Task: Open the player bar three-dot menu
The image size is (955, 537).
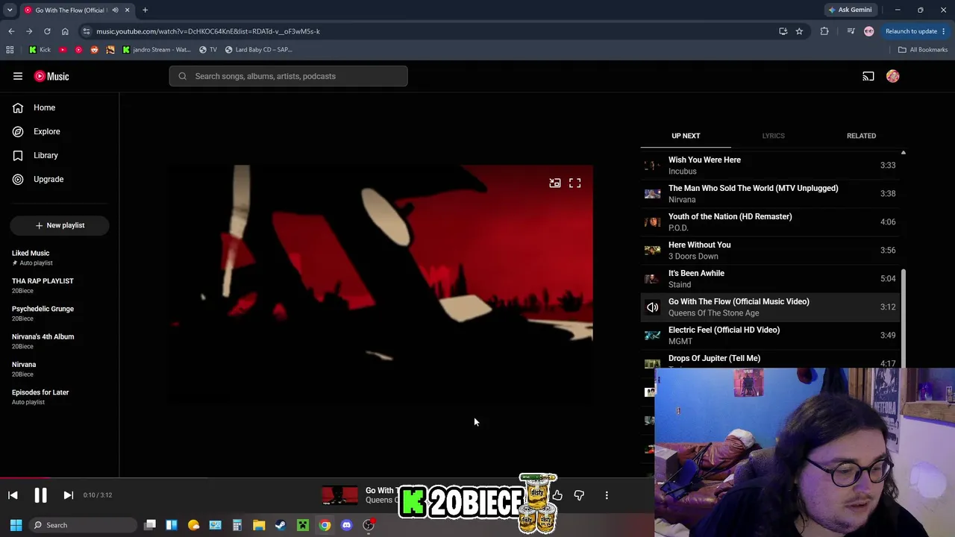Action: [607, 495]
